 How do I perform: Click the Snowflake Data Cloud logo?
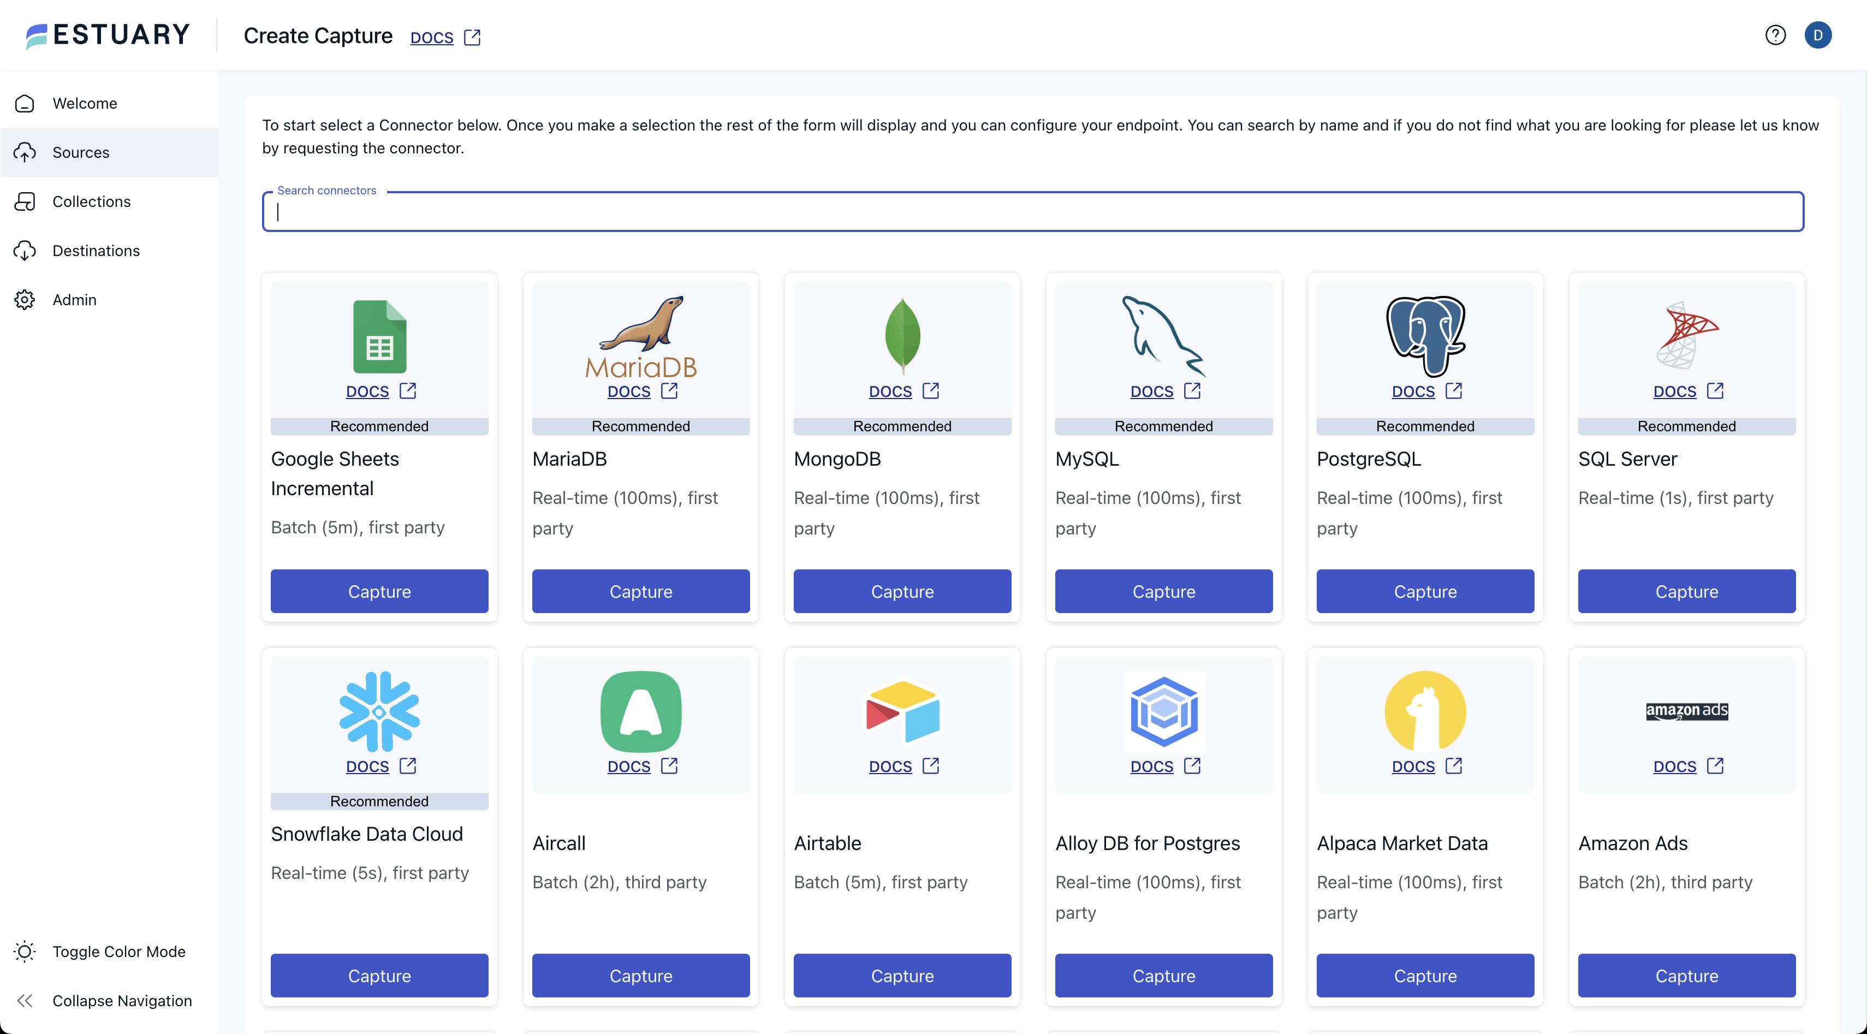(x=379, y=711)
